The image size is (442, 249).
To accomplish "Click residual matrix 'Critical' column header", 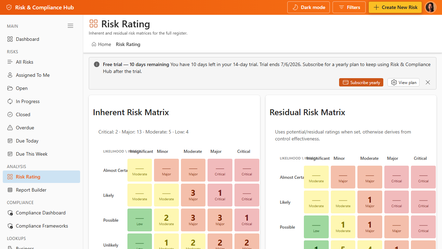I will (420, 158).
